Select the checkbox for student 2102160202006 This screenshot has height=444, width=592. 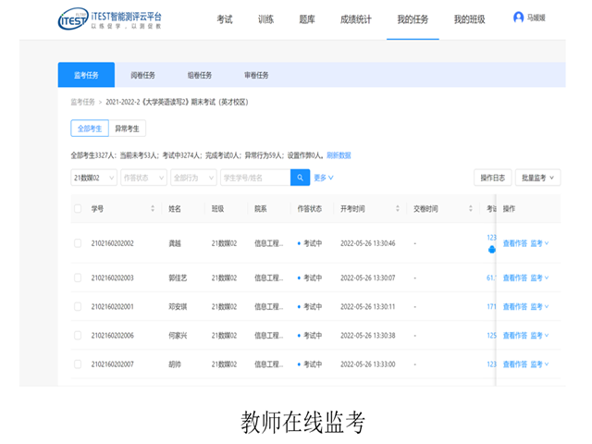[78, 335]
